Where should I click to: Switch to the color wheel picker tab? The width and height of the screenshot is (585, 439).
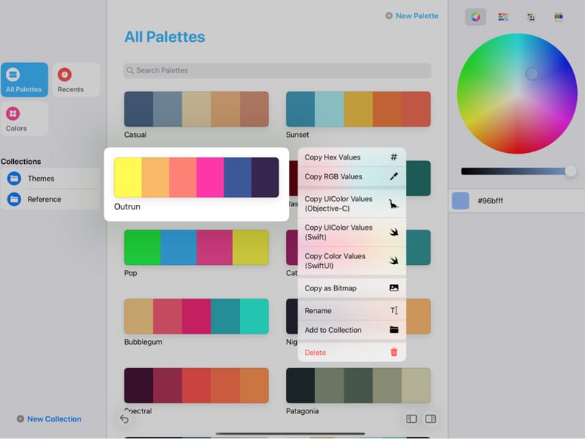[475, 17]
